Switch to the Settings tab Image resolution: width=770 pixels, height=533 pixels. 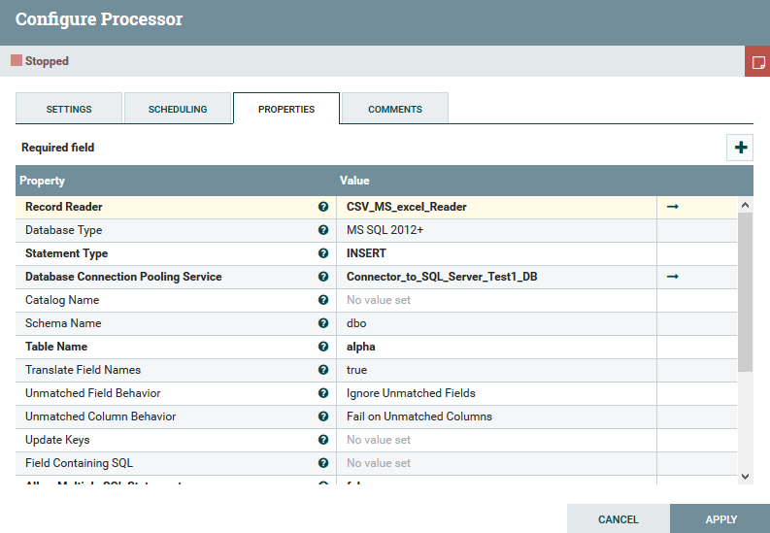(x=69, y=109)
